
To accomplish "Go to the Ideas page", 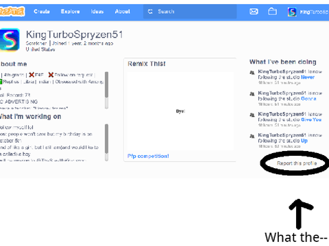I will click(97, 12).
